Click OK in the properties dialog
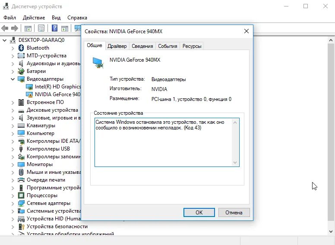The height and width of the screenshot is (245, 335). pos(199,212)
